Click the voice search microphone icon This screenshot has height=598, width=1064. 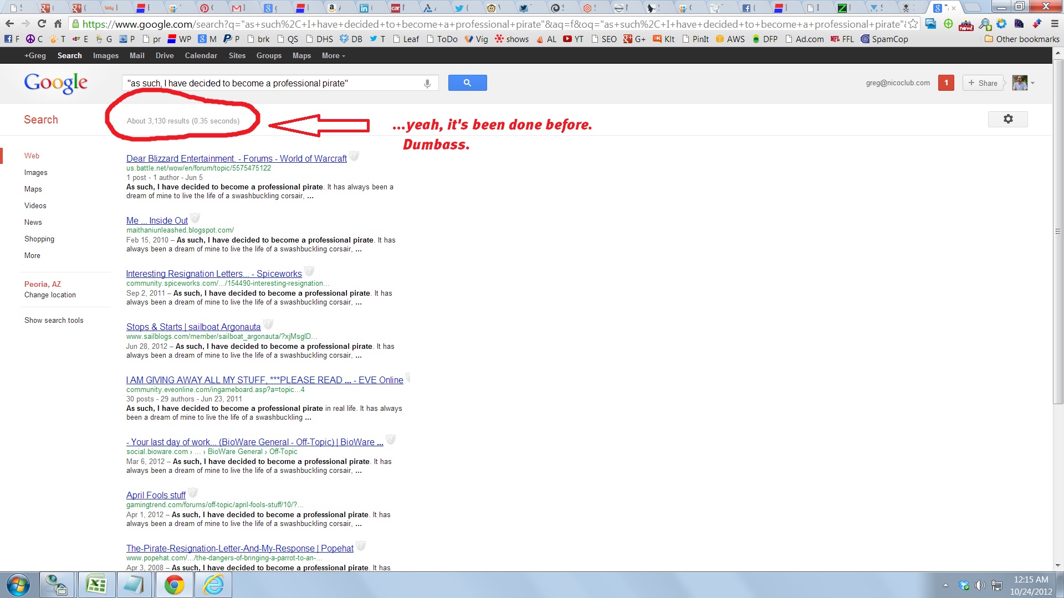pos(427,83)
